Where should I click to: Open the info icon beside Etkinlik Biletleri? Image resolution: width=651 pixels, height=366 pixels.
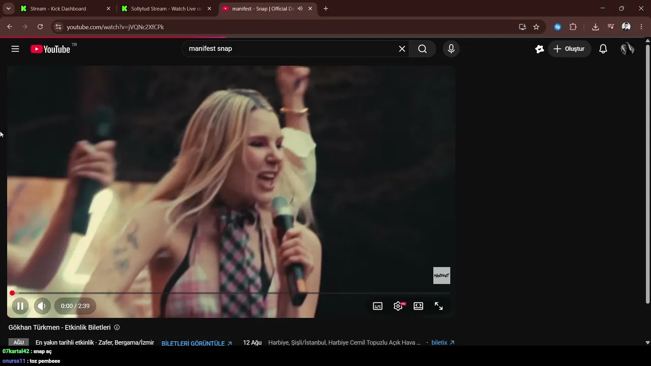117,327
